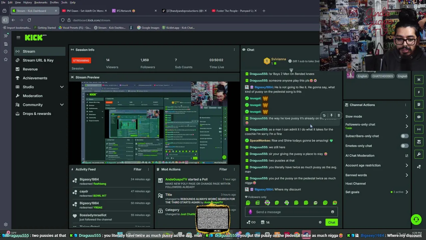Expand Account age restriction settings
The width and height of the screenshot is (426, 240).
(407, 165)
